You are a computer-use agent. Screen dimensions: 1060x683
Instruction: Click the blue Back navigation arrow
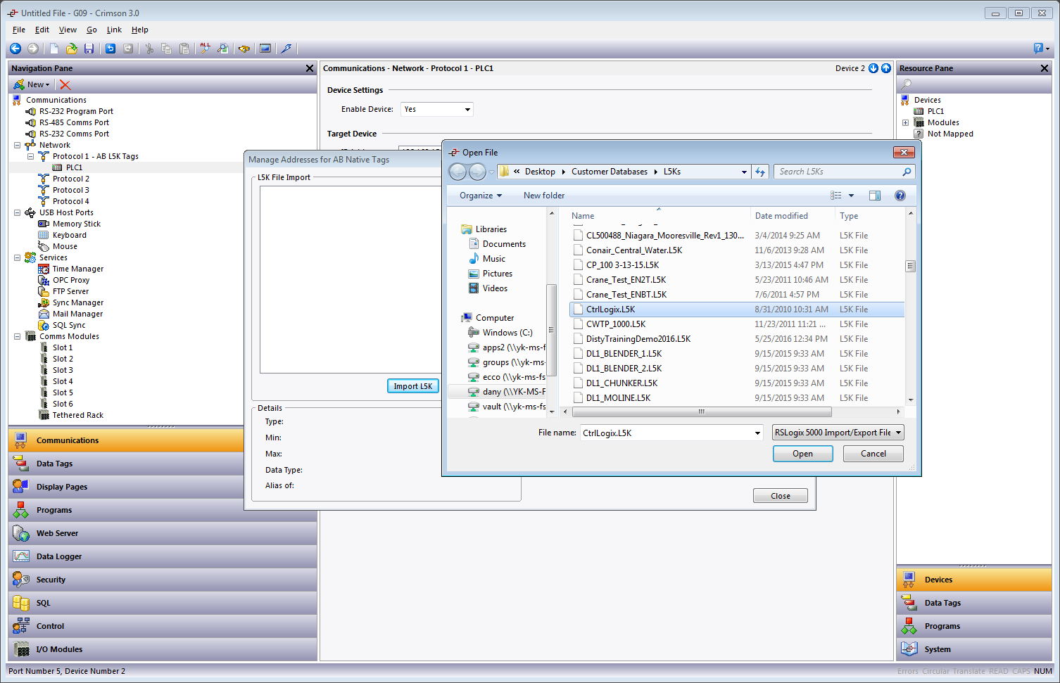coord(15,49)
